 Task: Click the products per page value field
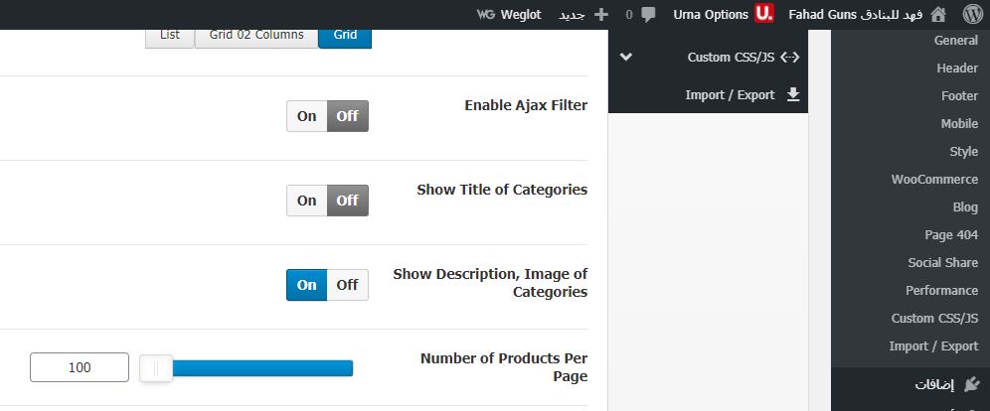click(80, 367)
